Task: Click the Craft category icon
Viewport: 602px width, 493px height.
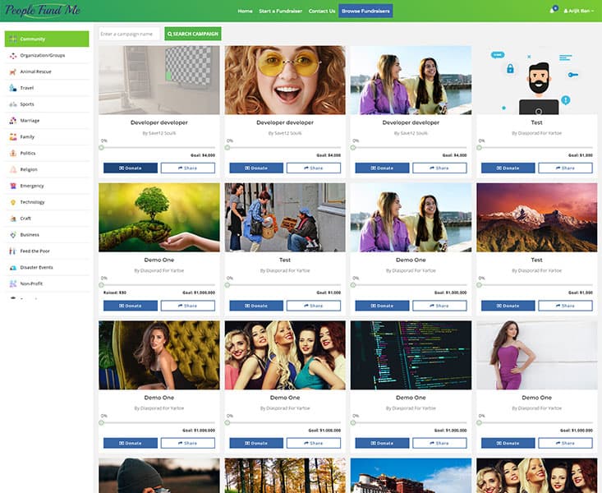Action: pos(13,219)
